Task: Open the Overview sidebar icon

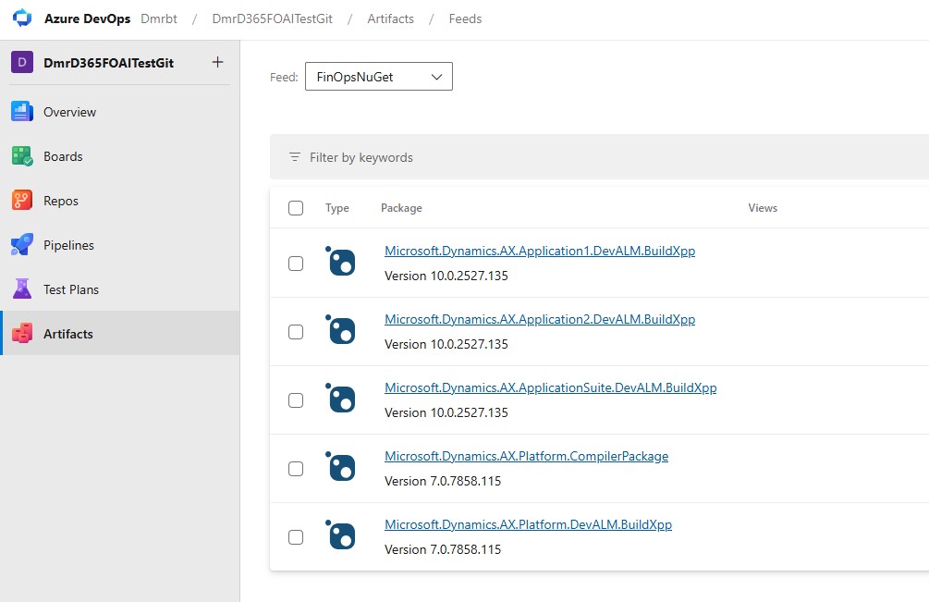Action: pos(22,111)
